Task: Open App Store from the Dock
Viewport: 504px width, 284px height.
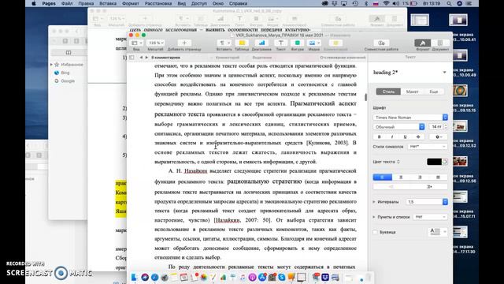Action: [x=262, y=277]
